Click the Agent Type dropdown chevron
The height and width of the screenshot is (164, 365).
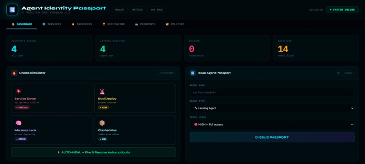[352, 108]
